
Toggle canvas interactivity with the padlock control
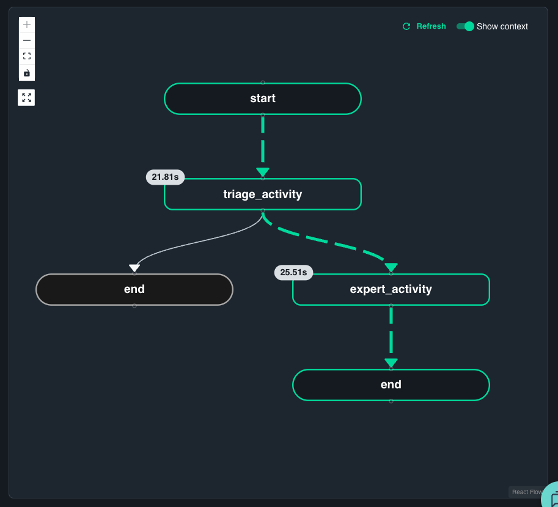click(26, 72)
